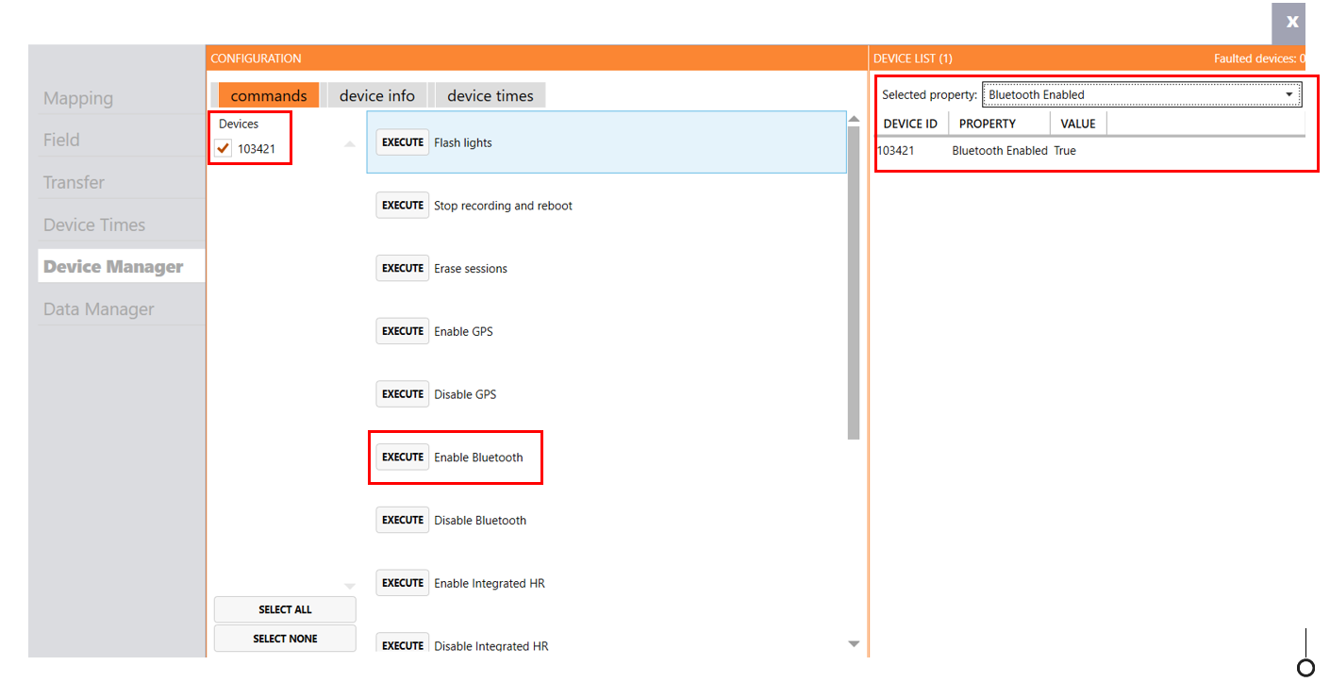Open the Selected property dropdown
The height and width of the screenshot is (682, 1330).
[1141, 94]
